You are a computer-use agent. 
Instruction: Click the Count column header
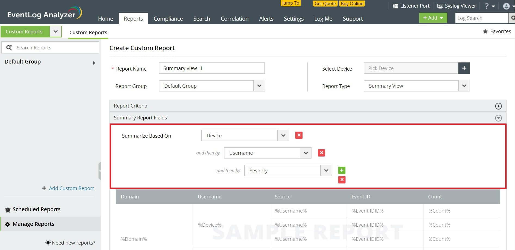(x=435, y=197)
